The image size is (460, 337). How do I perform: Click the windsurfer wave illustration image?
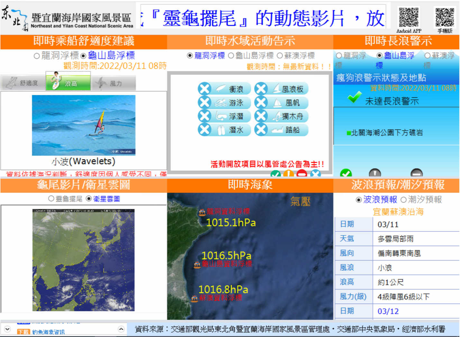pos(84,125)
